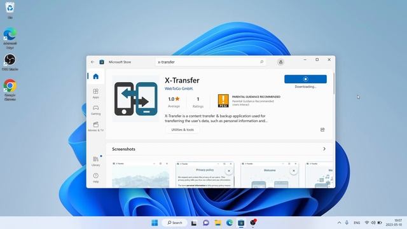
Task: Open Task View from taskbar
Action: click(194, 223)
